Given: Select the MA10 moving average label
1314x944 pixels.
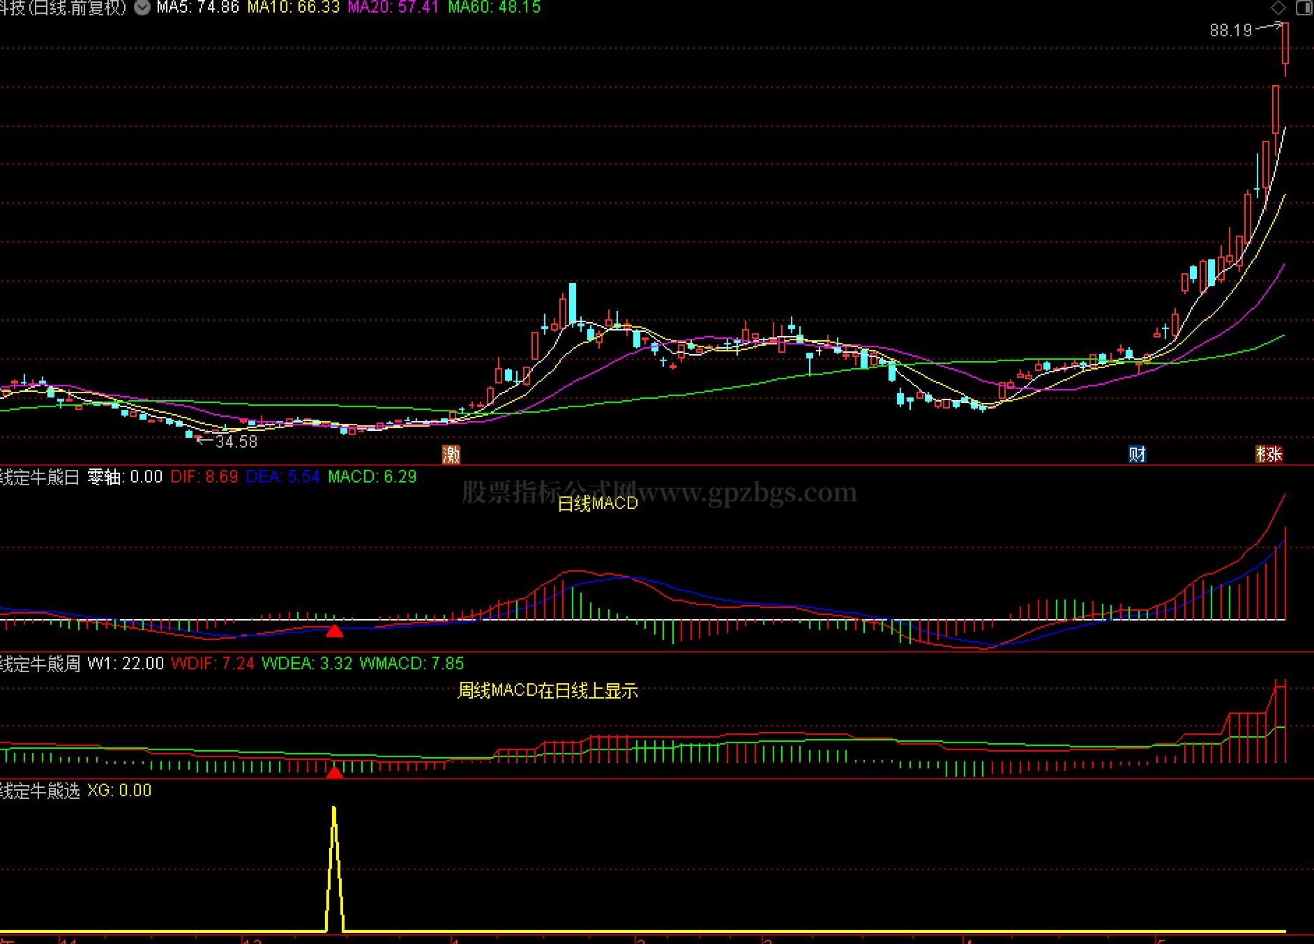Looking at the screenshot, I should tap(294, 8).
